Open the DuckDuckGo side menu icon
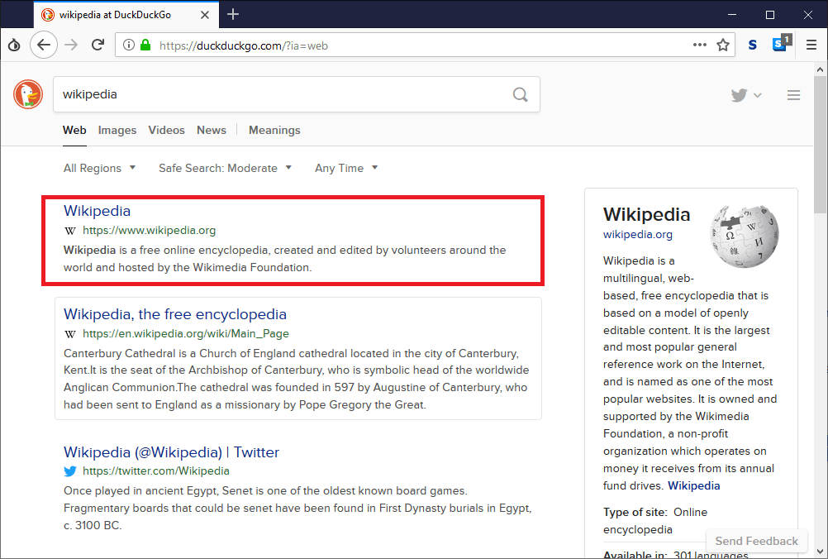Screen dimensions: 828x559 (x=793, y=95)
